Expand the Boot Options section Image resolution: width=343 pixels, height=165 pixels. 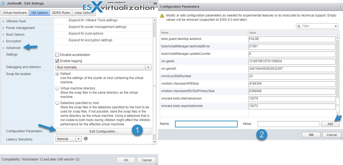[x=3, y=35]
